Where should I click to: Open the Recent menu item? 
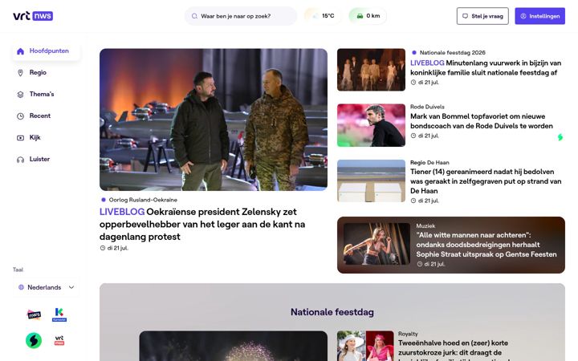(x=40, y=116)
